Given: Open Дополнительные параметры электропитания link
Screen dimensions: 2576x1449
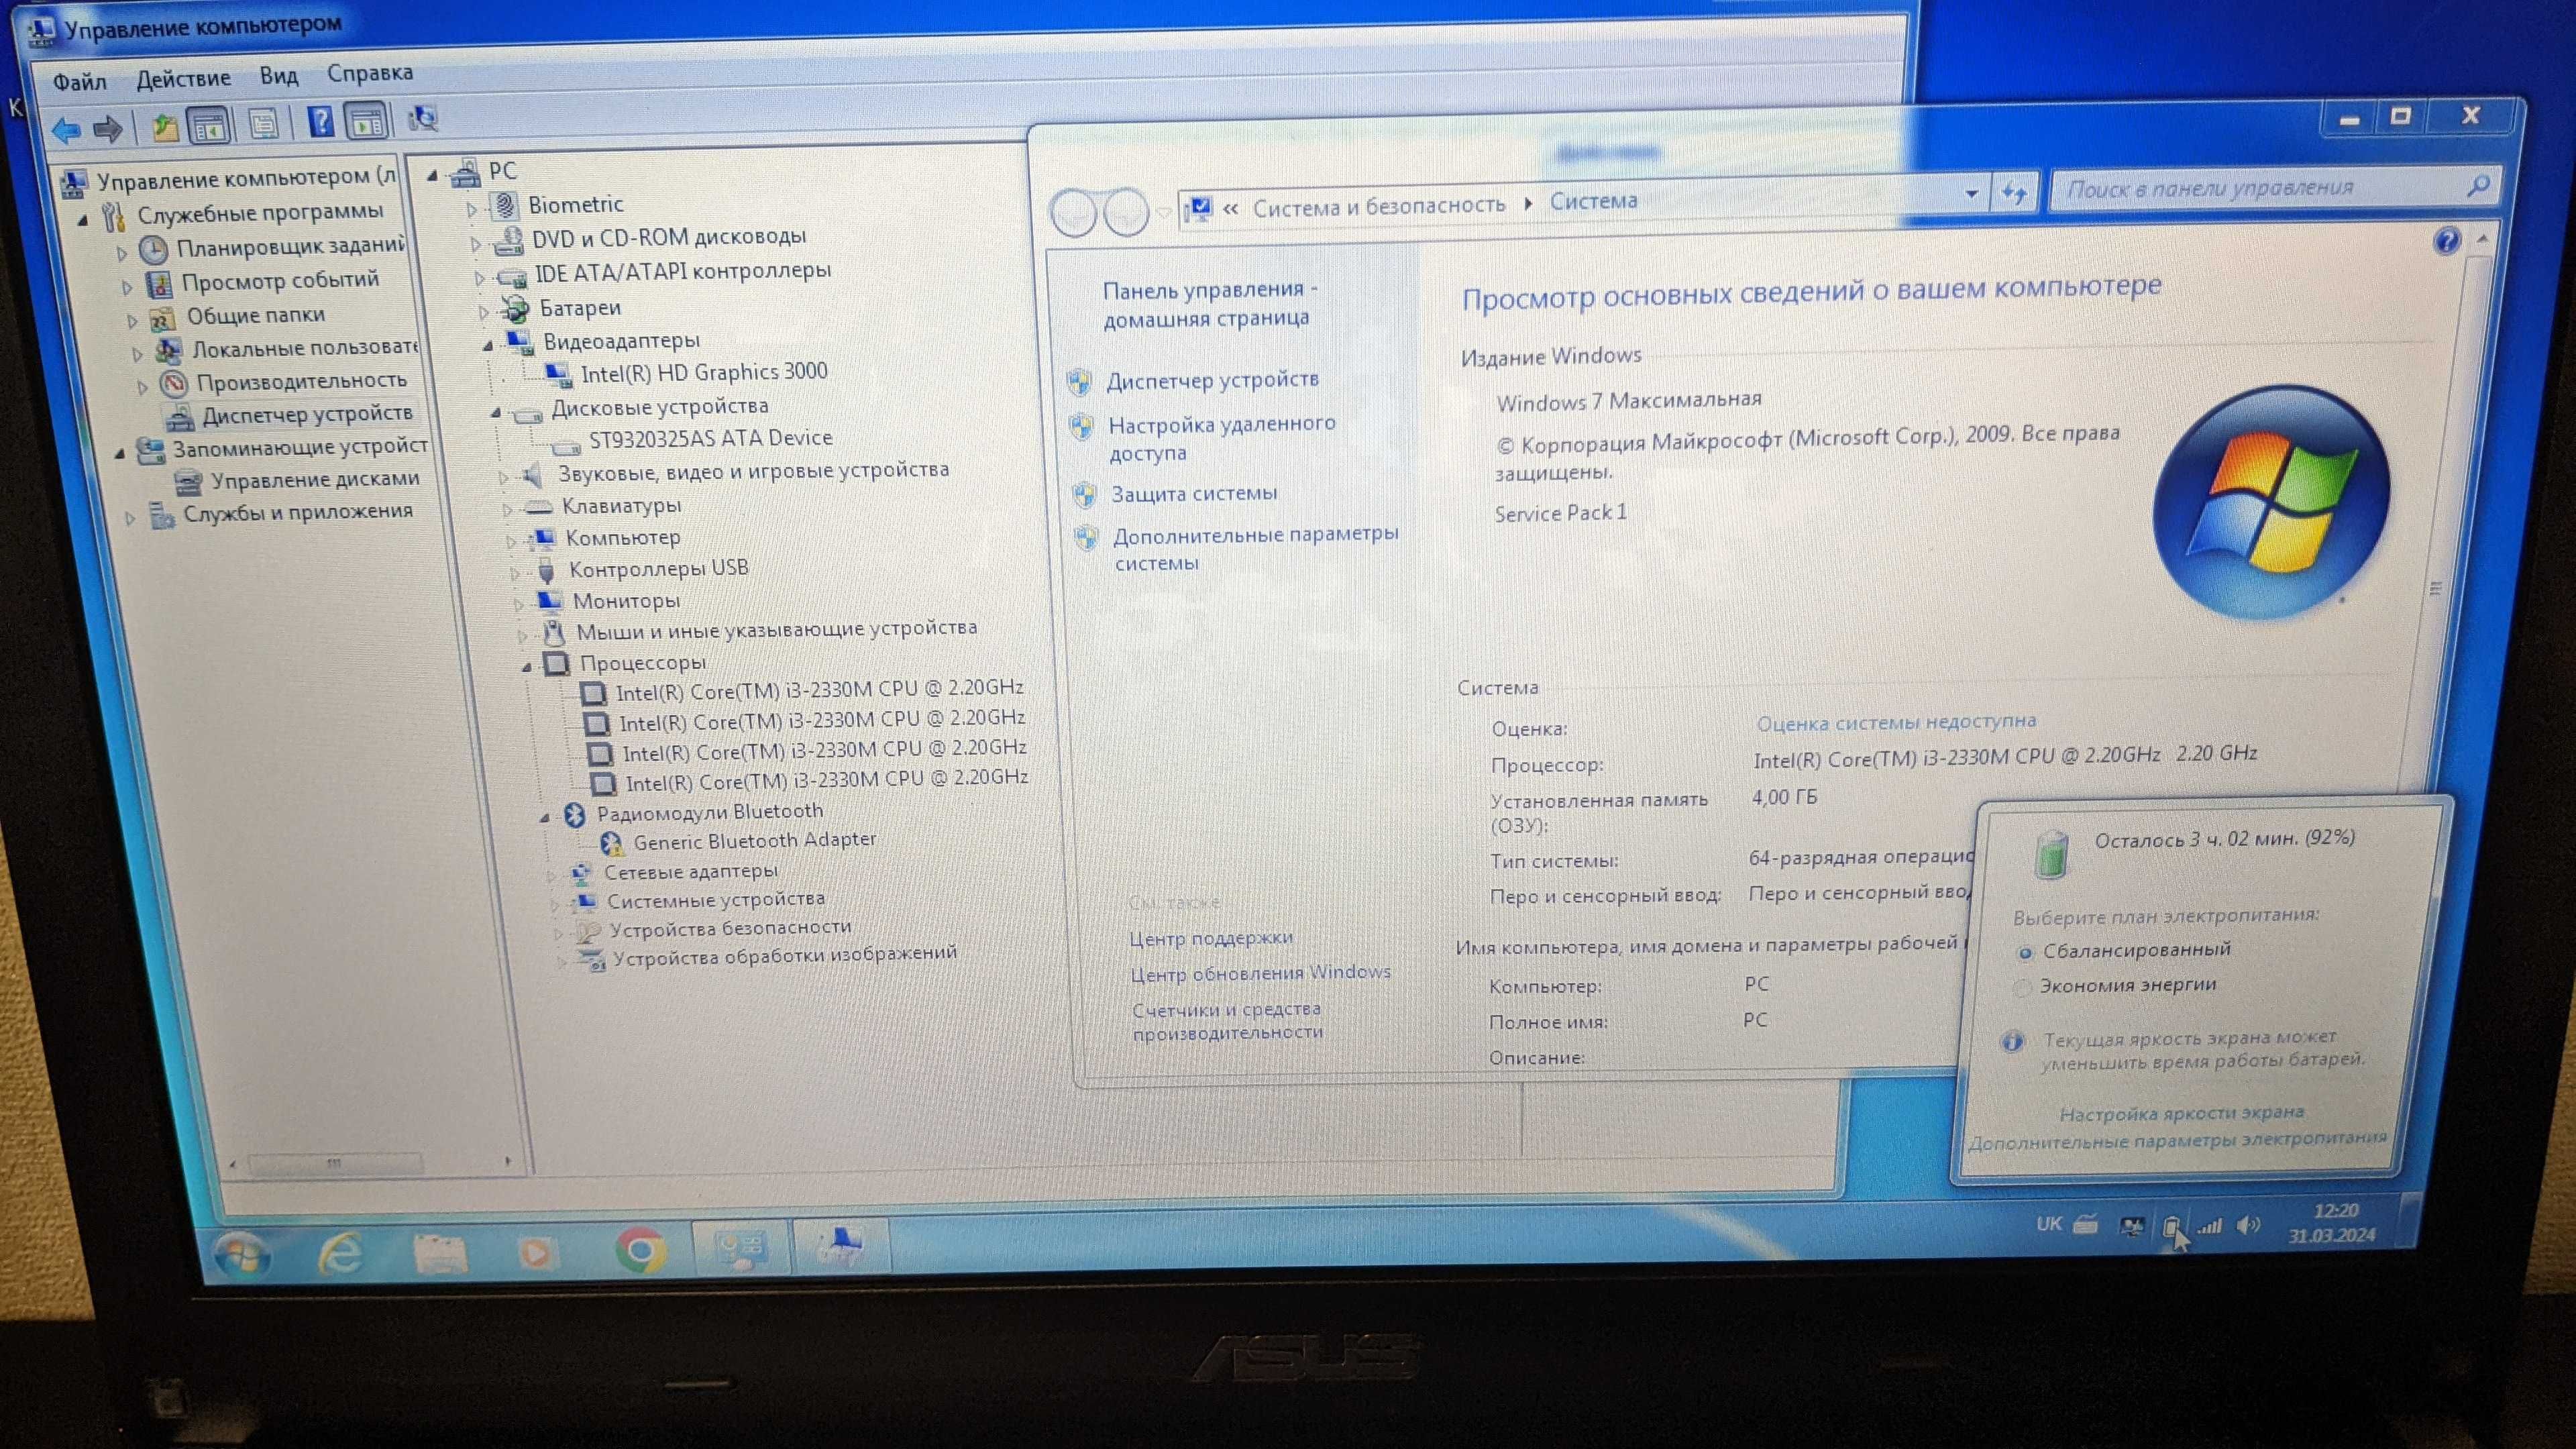Looking at the screenshot, I should pyautogui.click(x=2177, y=1140).
